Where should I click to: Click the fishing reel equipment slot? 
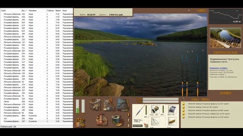click(x=155, y=109)
